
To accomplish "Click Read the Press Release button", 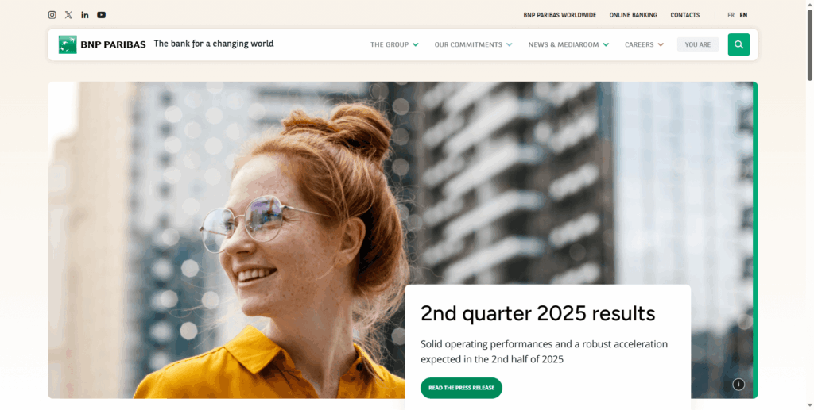I will pyautogui.click(x=461, y=388).
